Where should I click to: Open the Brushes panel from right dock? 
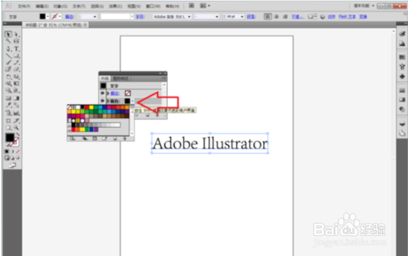click(402, 67)
